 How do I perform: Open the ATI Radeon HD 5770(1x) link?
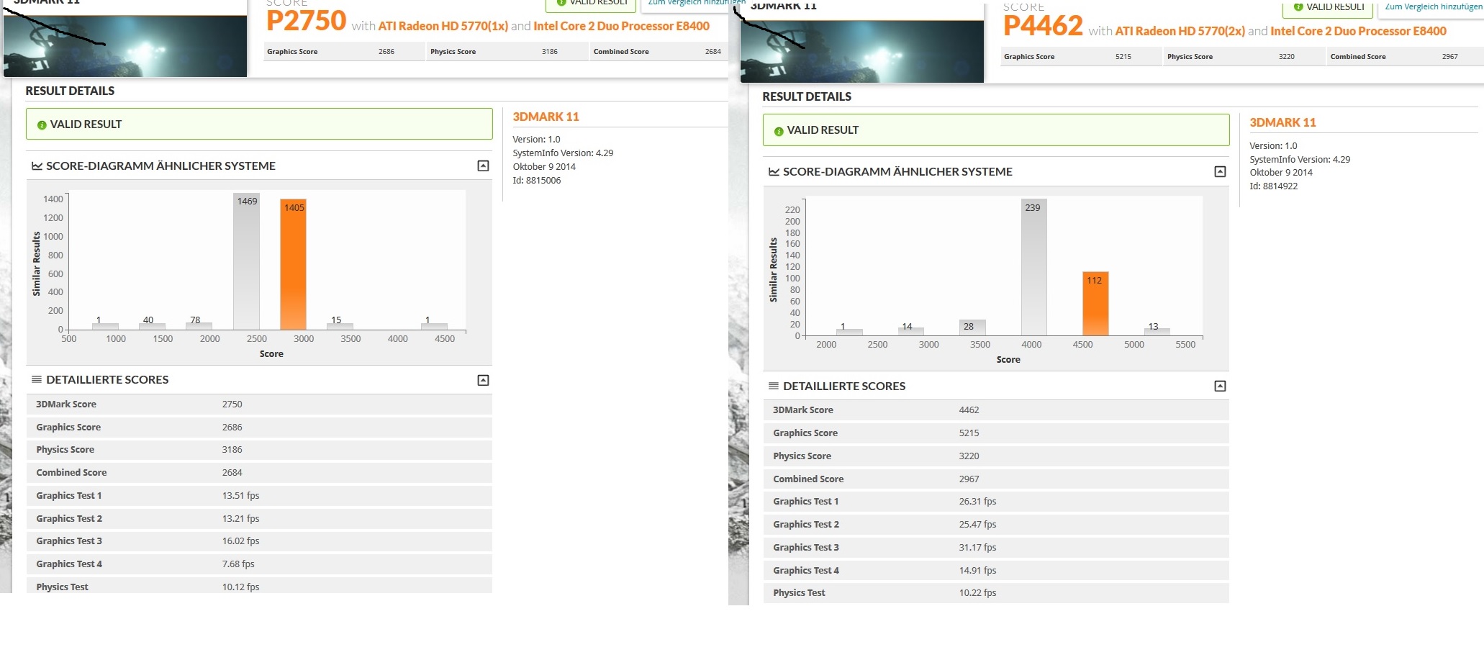[443, 26]
